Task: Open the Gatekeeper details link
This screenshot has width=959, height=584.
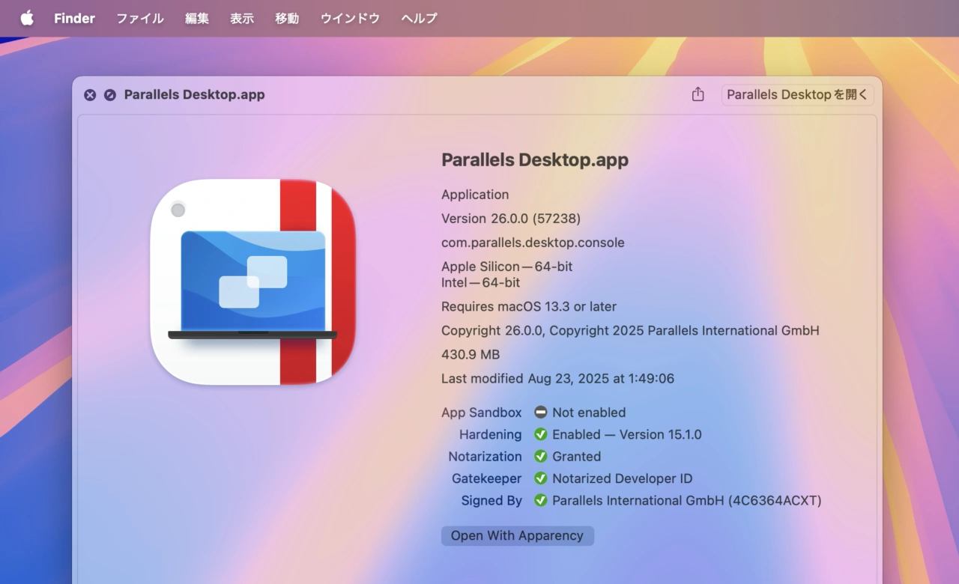Action: 486,478
